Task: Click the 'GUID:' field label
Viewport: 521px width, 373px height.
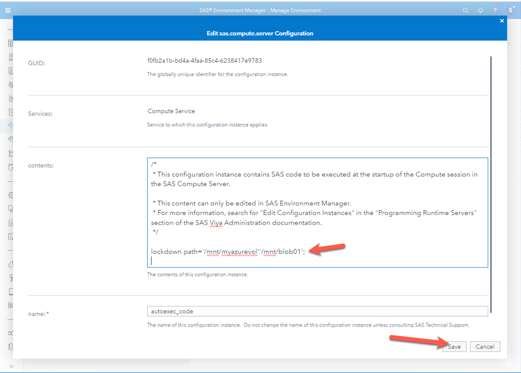Action: point(36,63)
